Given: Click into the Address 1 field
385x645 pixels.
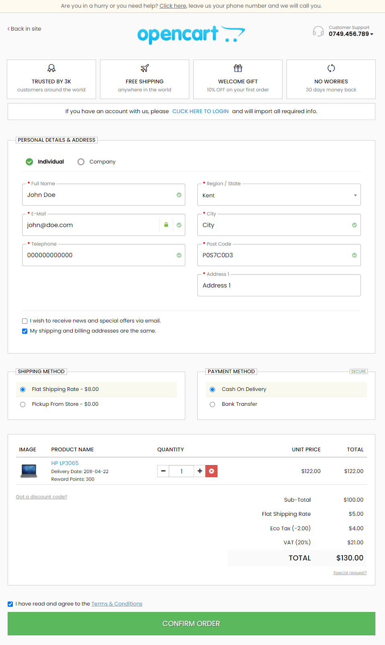Looking at the screenshot, I should (x=279, y=285).
